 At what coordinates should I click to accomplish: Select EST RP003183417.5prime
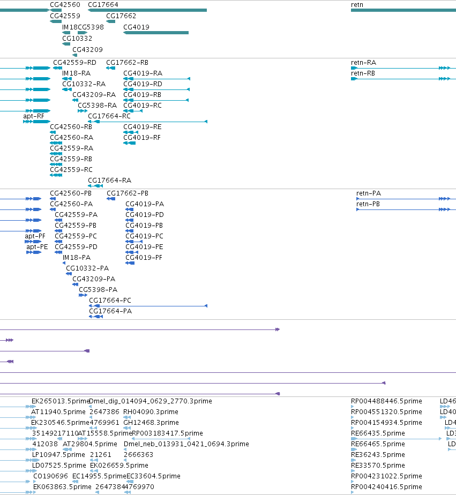tap(167, 433)
